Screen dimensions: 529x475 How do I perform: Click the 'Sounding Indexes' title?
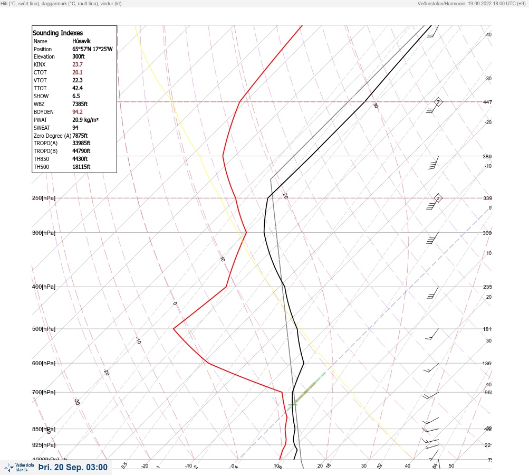57,33
